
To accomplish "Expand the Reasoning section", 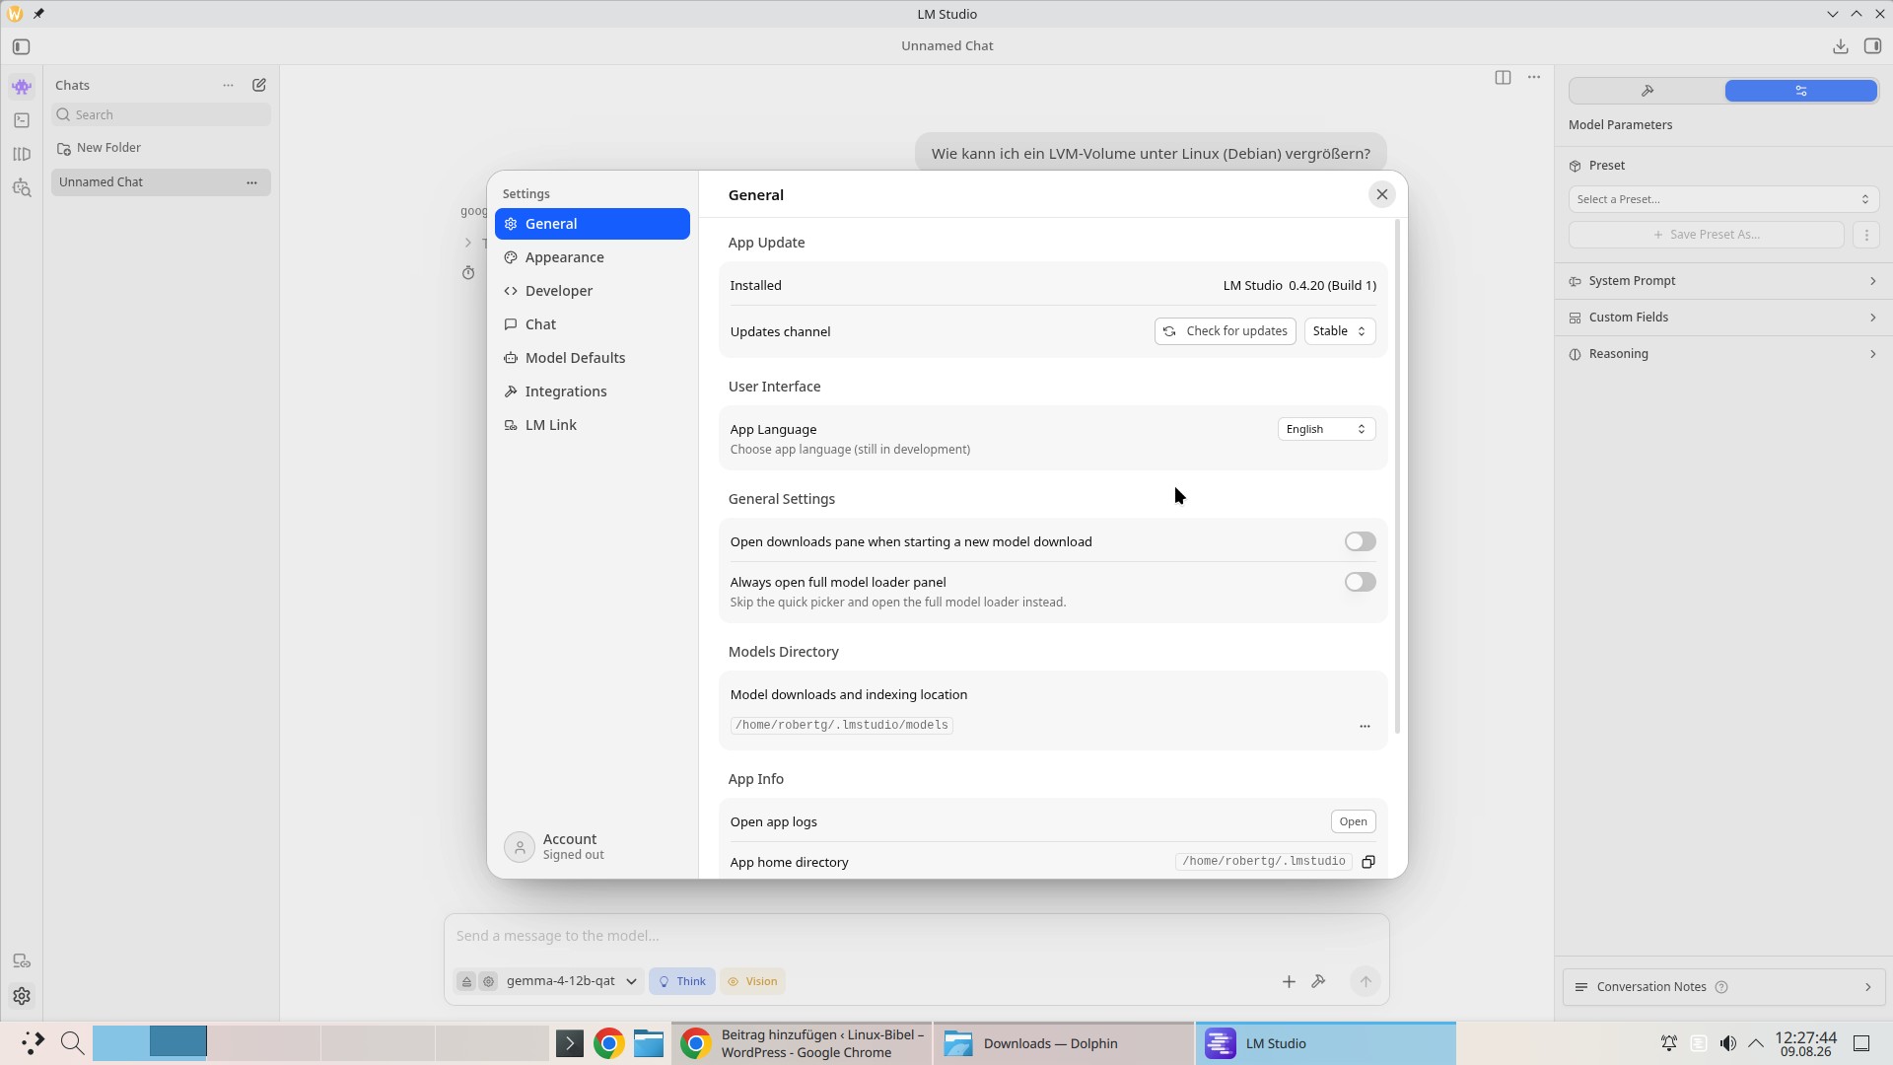I will click(x=1722, y=354).
